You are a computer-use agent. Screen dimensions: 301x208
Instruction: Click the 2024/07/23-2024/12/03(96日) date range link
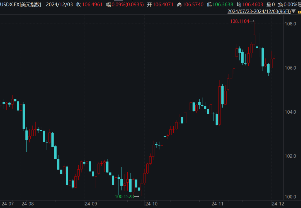coord(259,11)
